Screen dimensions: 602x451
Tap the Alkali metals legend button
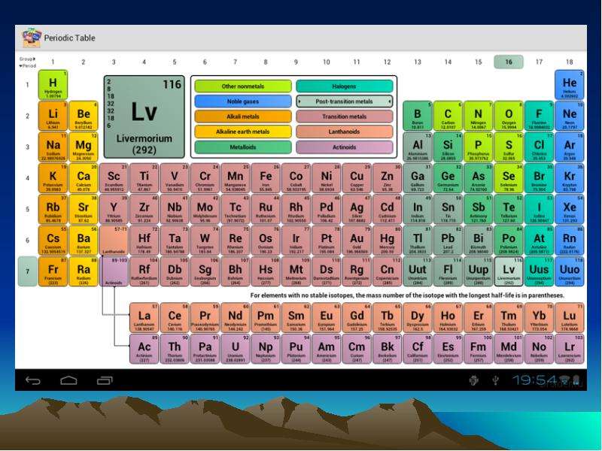[243, 117]
